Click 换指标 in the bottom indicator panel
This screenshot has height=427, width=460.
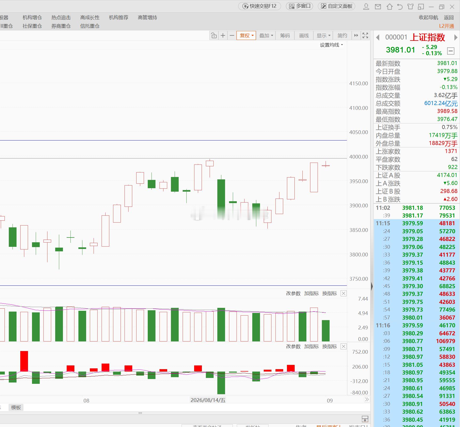[330, 347]
